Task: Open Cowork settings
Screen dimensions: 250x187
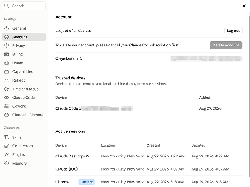Action: pos(24,106)
